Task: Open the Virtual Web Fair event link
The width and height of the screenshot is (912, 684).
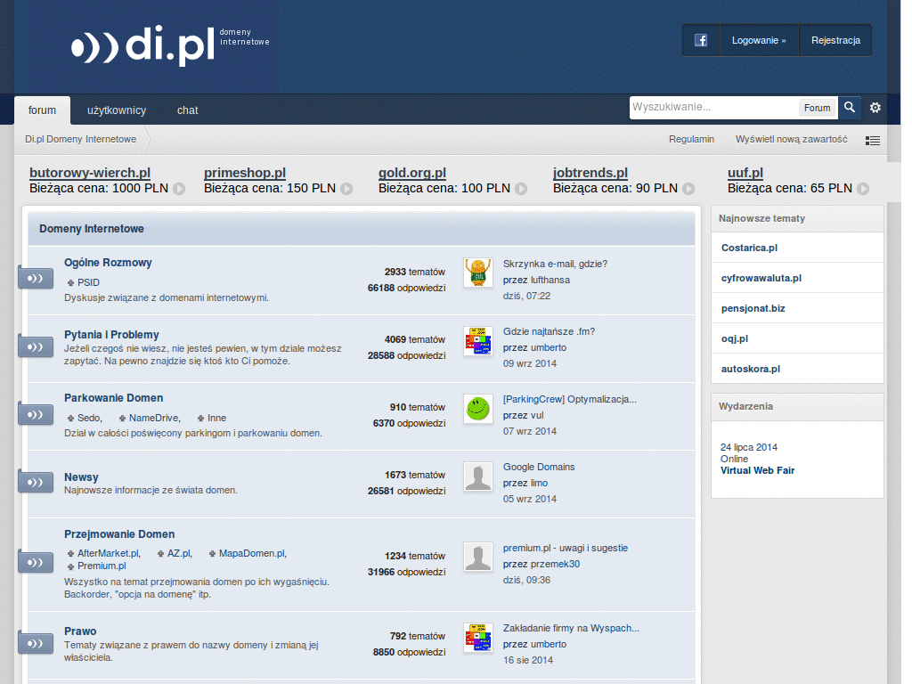Action: pos(757,470)
